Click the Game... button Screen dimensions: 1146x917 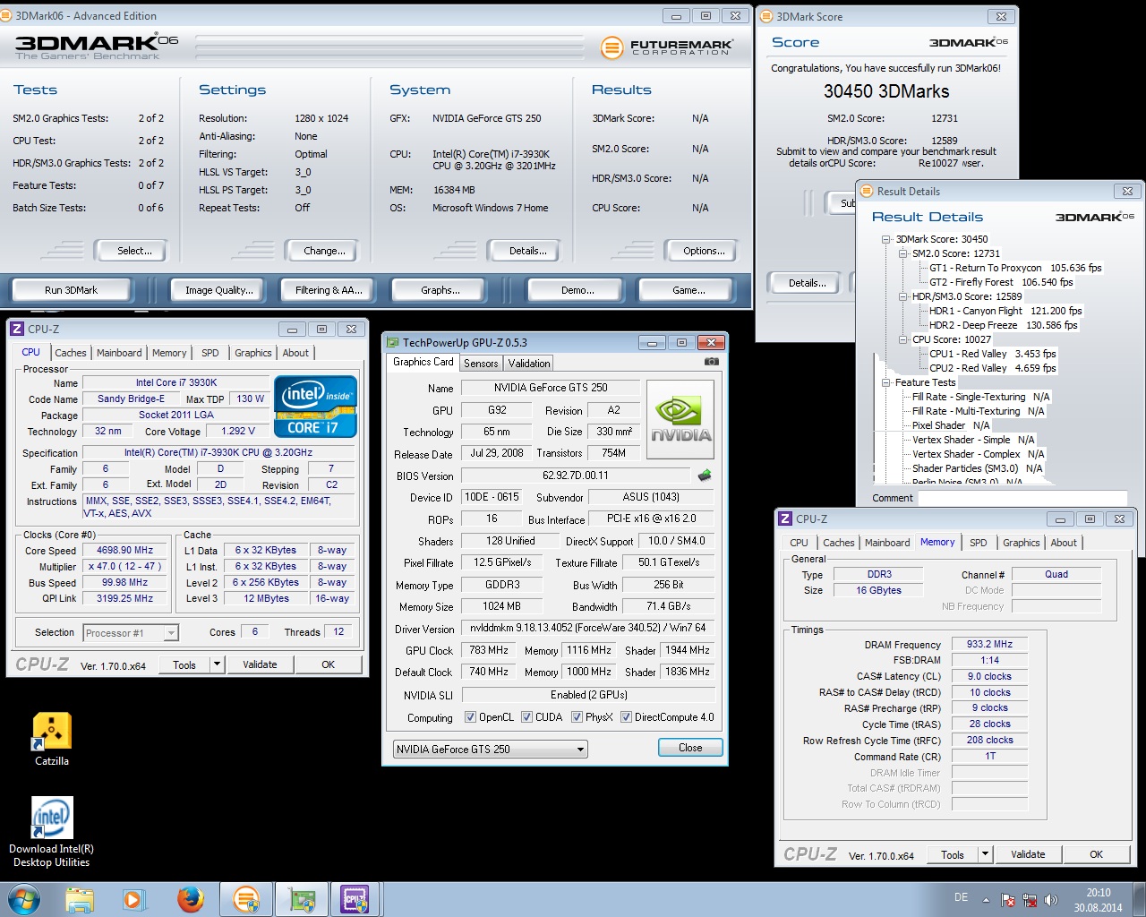coord(688,290)
